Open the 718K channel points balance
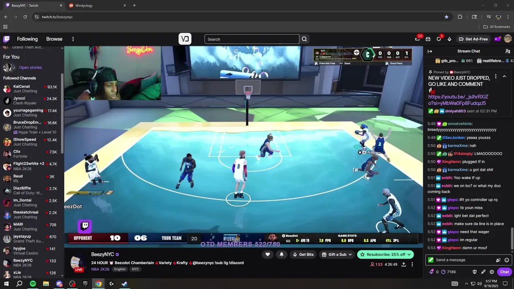 449,272
